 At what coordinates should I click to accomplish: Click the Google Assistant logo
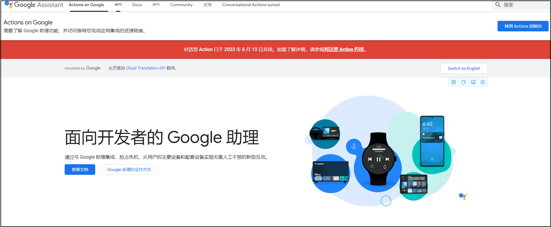[34, 5]
